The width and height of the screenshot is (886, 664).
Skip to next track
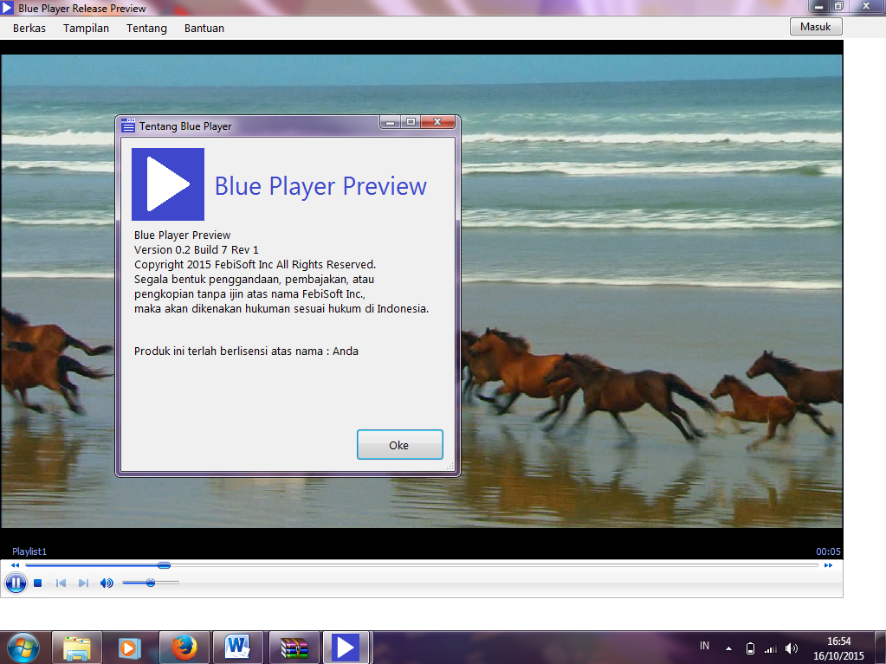(x=83, y=583)
